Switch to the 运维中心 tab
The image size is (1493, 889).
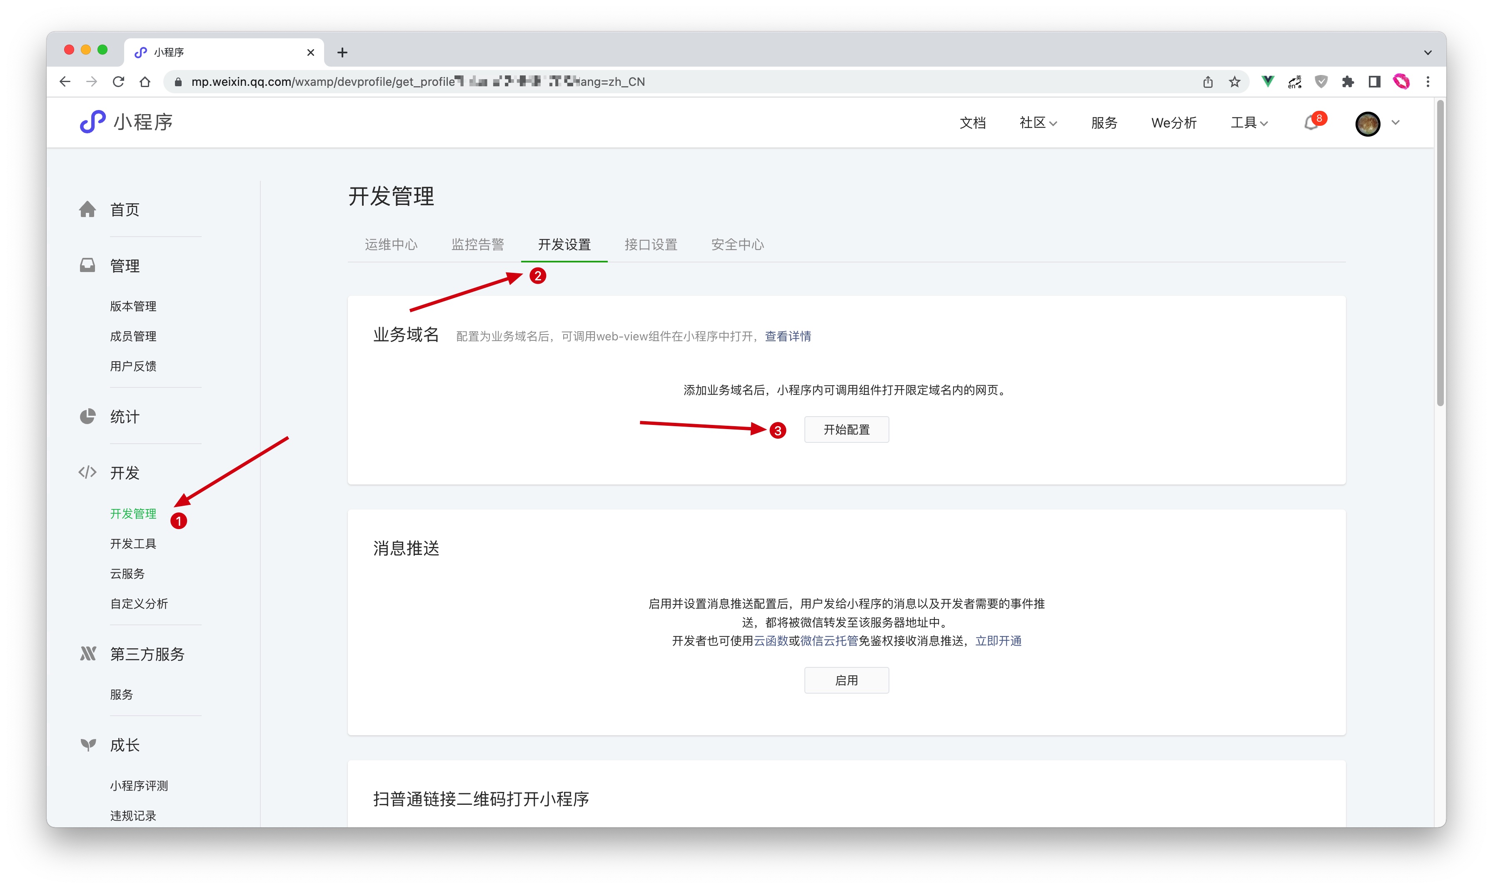(x=390, y=245)
